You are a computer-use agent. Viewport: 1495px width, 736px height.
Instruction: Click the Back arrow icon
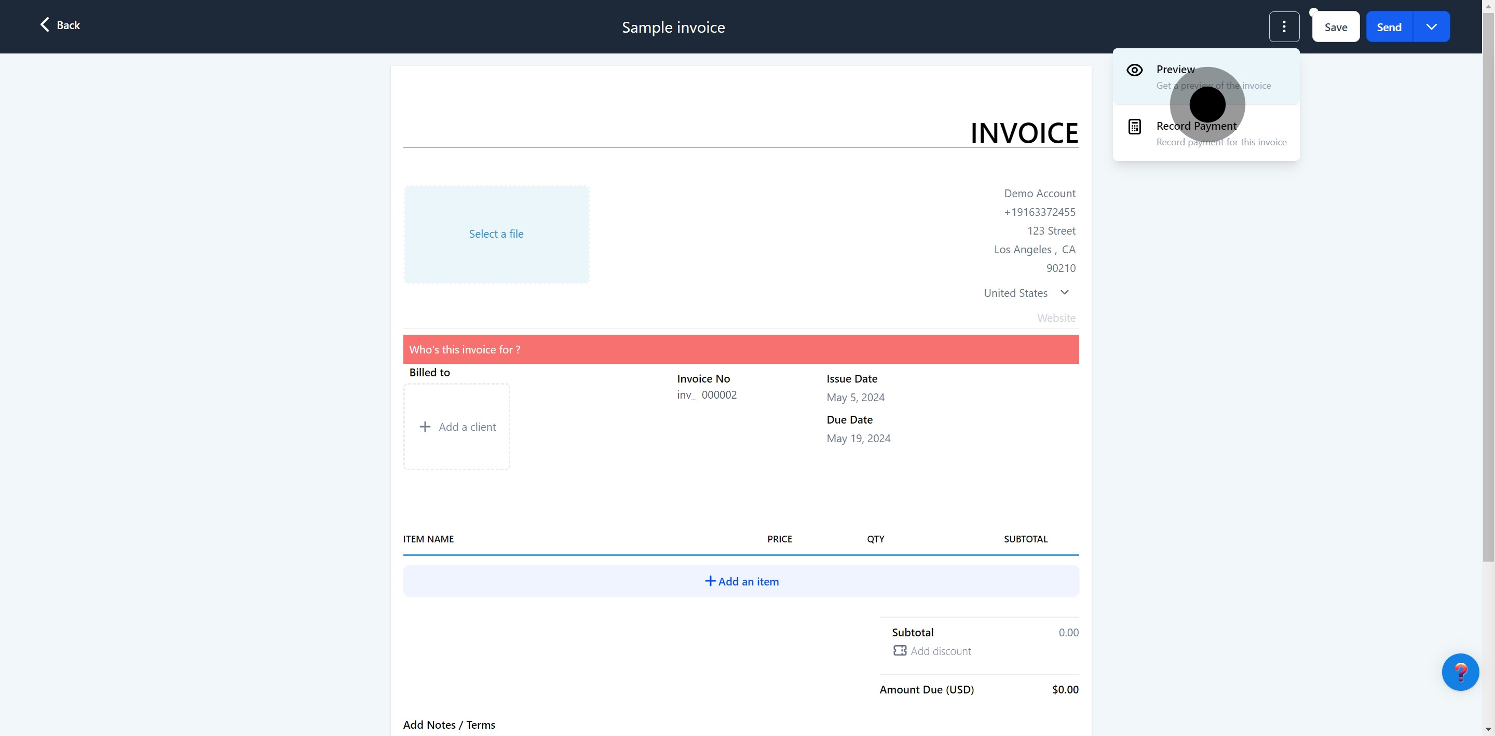coord(45,24)
